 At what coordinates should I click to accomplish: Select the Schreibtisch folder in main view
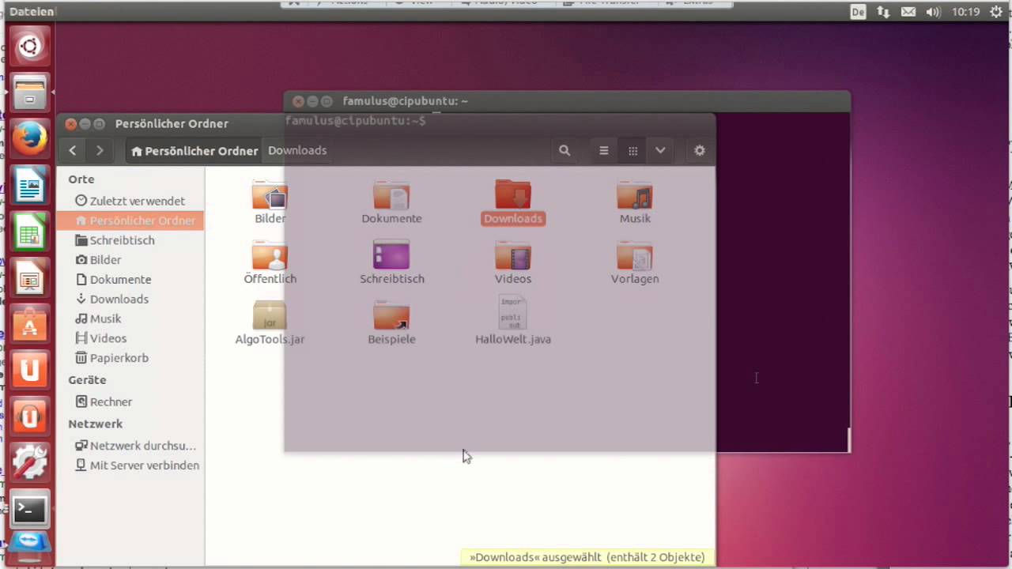(x=392, y=263)
